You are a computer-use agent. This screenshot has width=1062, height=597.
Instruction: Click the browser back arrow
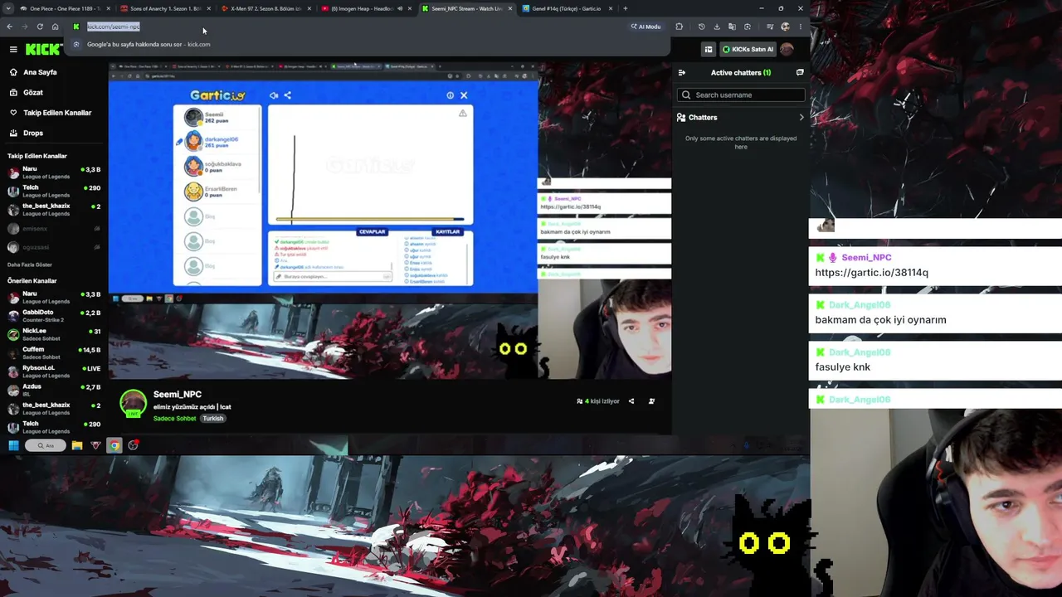click(9, 27)
